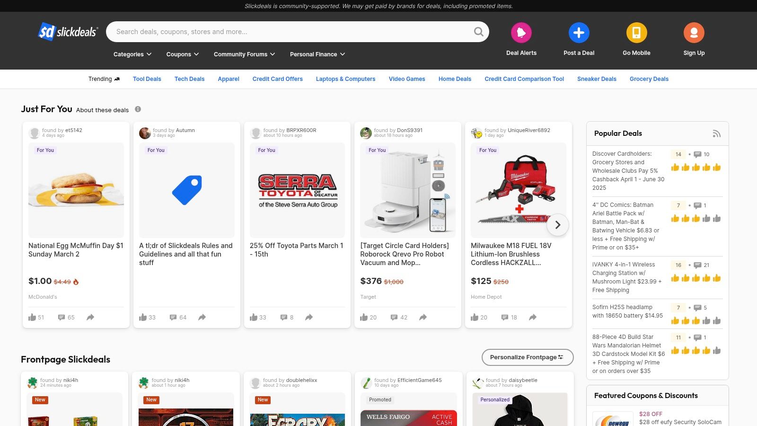Viewport: 757px width, 426px height.
Task: Open user DonS9391 profile link
Action: (410, 130)
